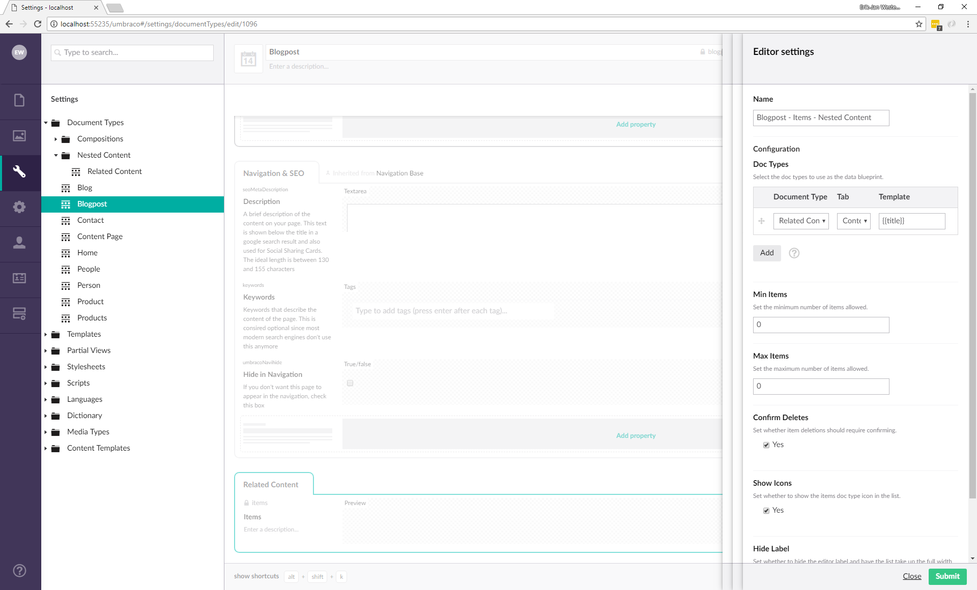Viewport: 977px width, 590px height.
Task: Open the Developer gear icon in sidebar
Action: pos(19,207)
